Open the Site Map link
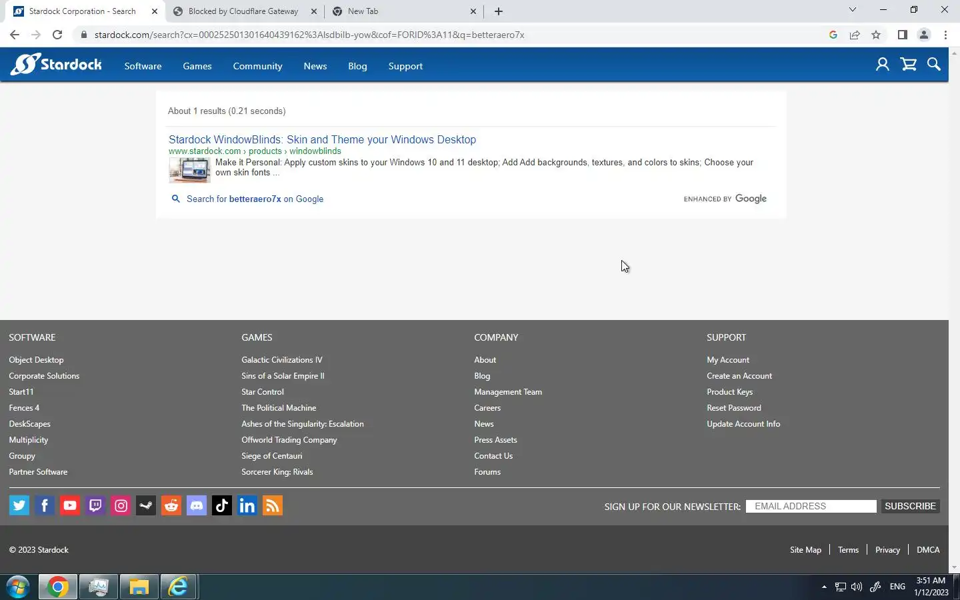The image size is (960, 600). coord(805,550)
